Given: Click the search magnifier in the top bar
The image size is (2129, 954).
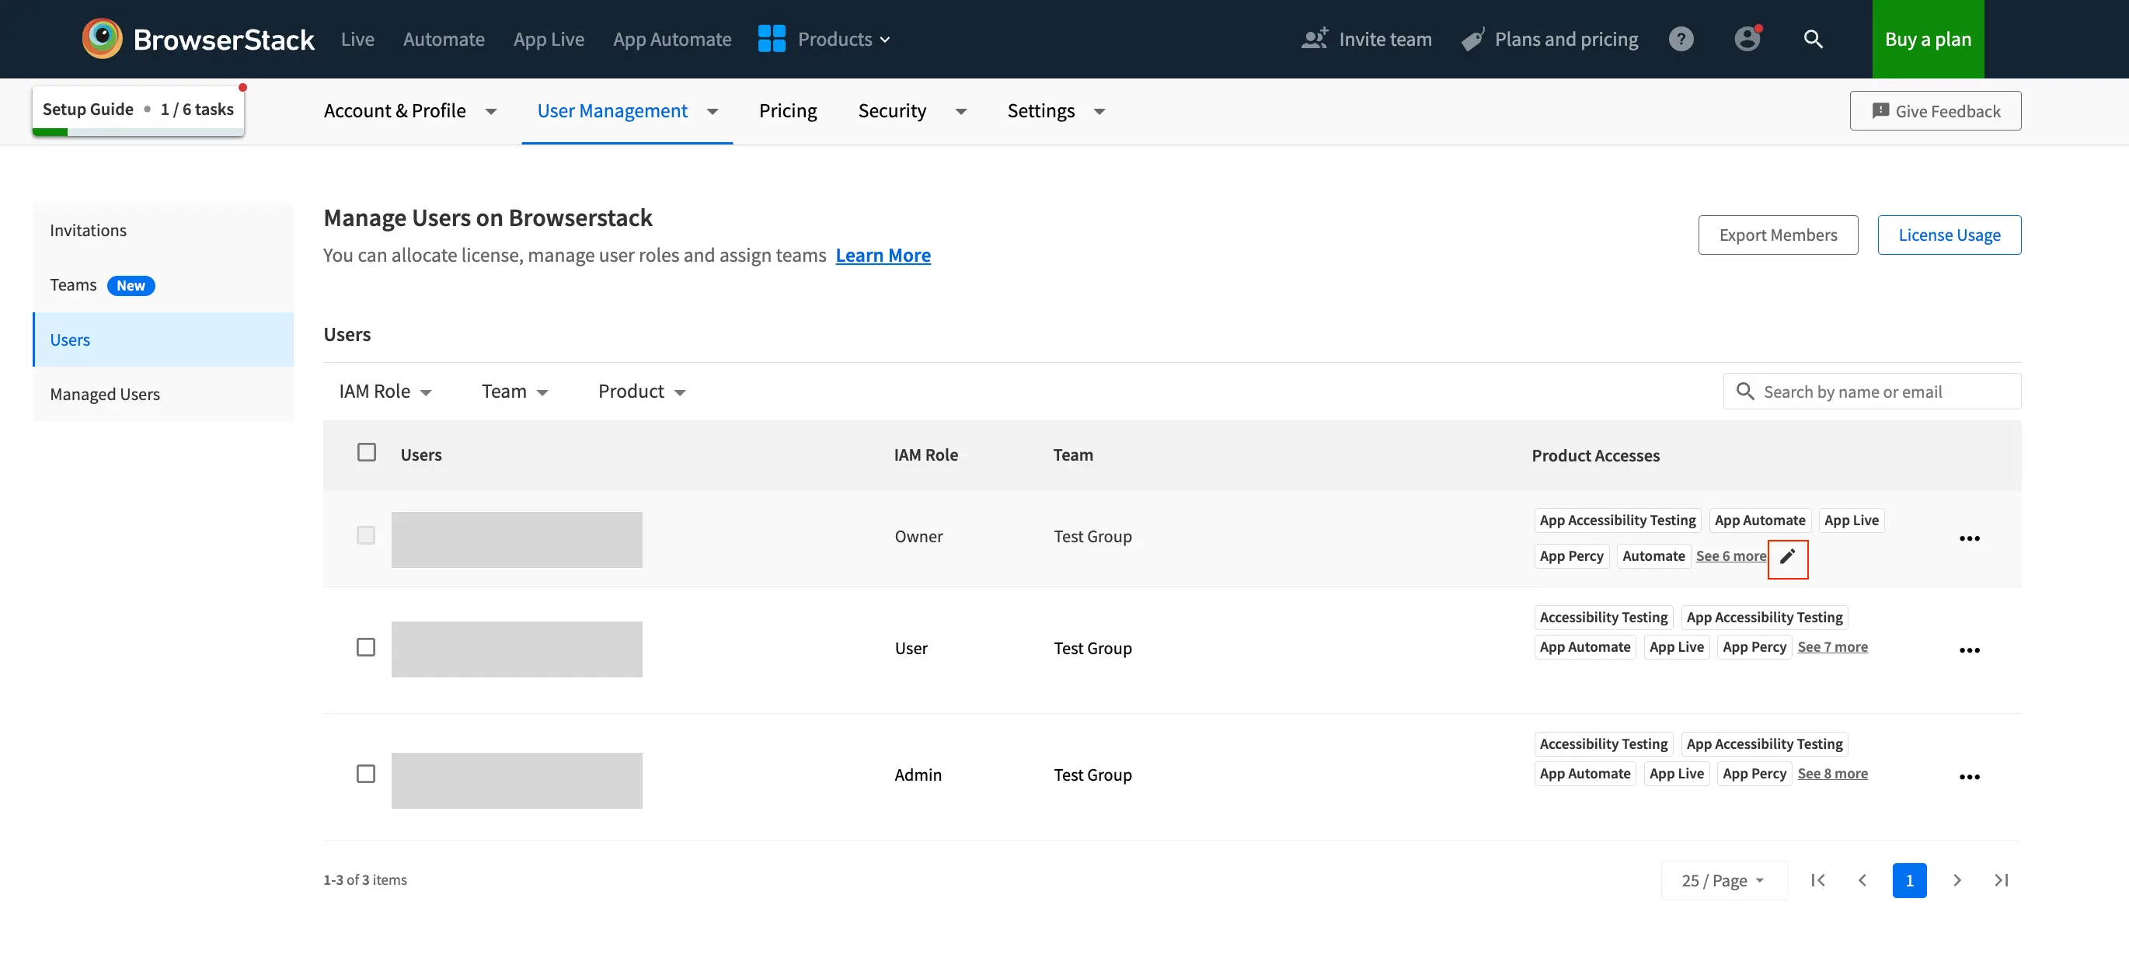Looking at the screenshot, I should pyautogui.click(x=1813, y=39).
